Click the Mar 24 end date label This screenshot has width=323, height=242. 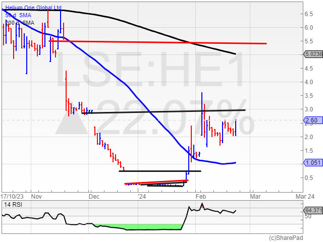(x=305, y=197)
